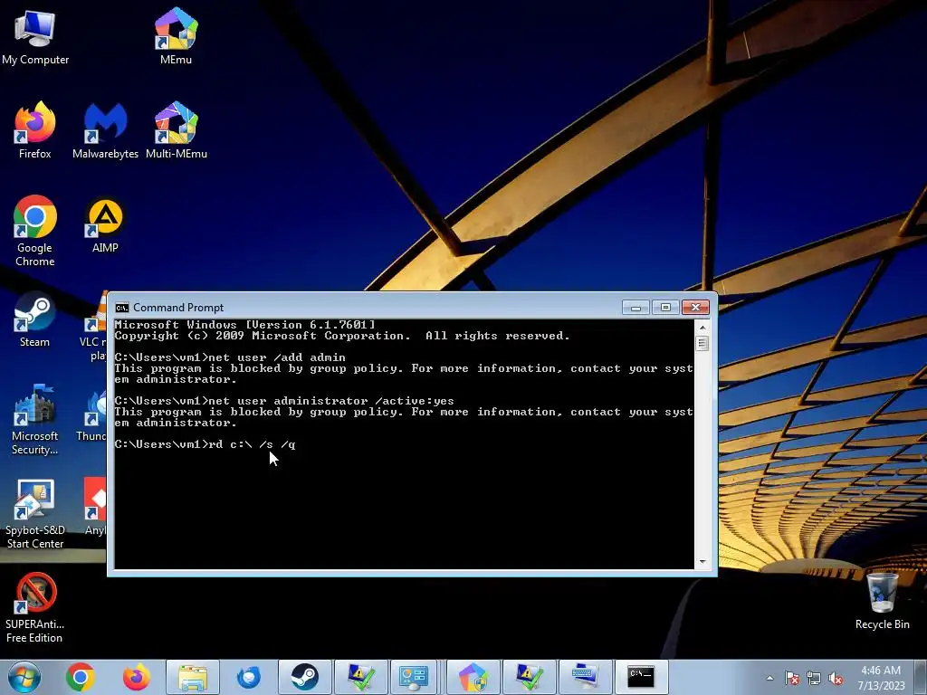927x695 pixels.
Task: Select the SUPERAntiSpyware Free Edition icon
Action: click(35, 607)
